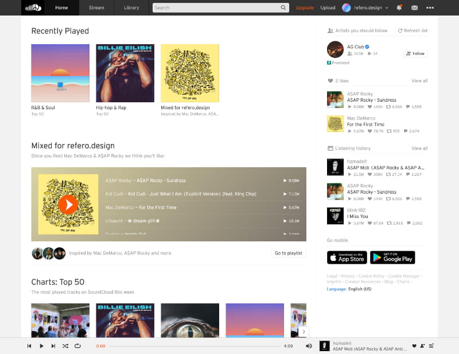Open the next-up queue icon in player
Screen dimensions: 459x354
(431, 346)
